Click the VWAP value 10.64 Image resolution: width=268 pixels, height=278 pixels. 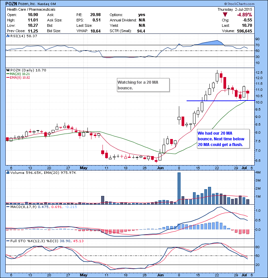click(x=95, y=31)
